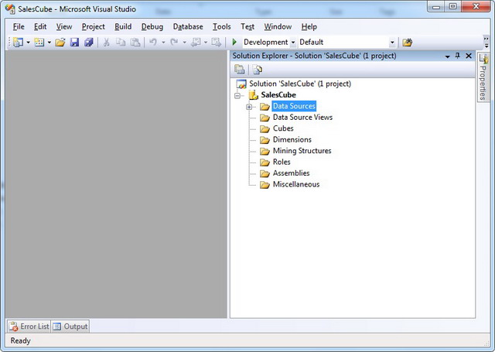Viewport: 495px width, 352px height.
Task: Click the New Project toolbar icon
Action: click(x=18, y=42)
